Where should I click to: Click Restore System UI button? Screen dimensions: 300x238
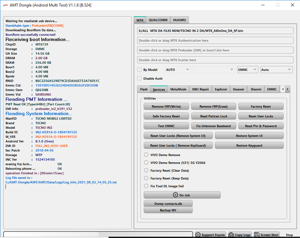[x=249, y=136]
